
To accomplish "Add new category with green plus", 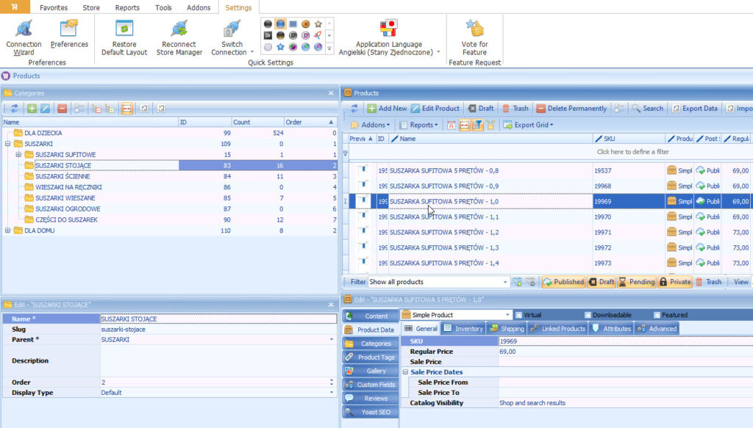I will (32, 109).
